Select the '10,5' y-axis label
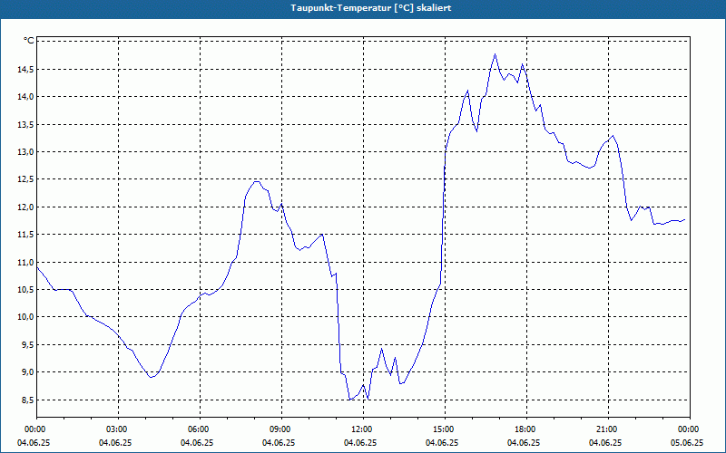726x453 pixels. [25, 289]
